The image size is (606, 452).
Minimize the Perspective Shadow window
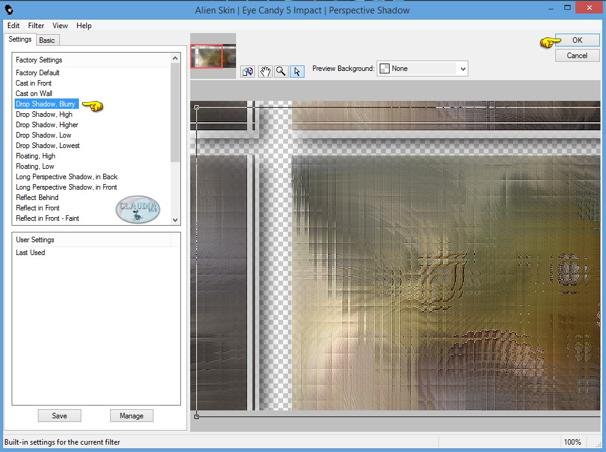pyautogui.click(x=551, y=8)
